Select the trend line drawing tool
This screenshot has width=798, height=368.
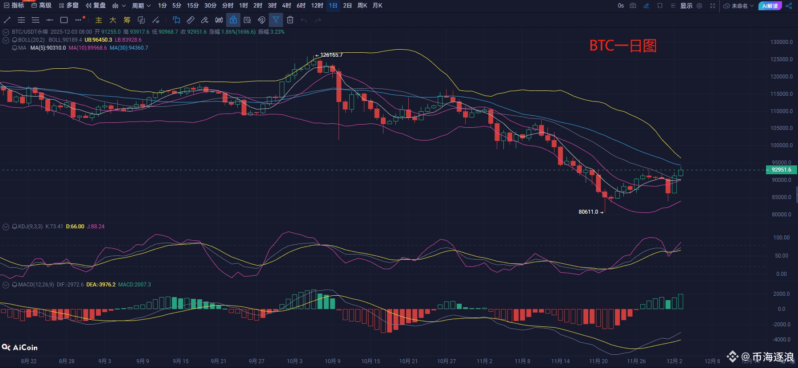pos(7,20)
